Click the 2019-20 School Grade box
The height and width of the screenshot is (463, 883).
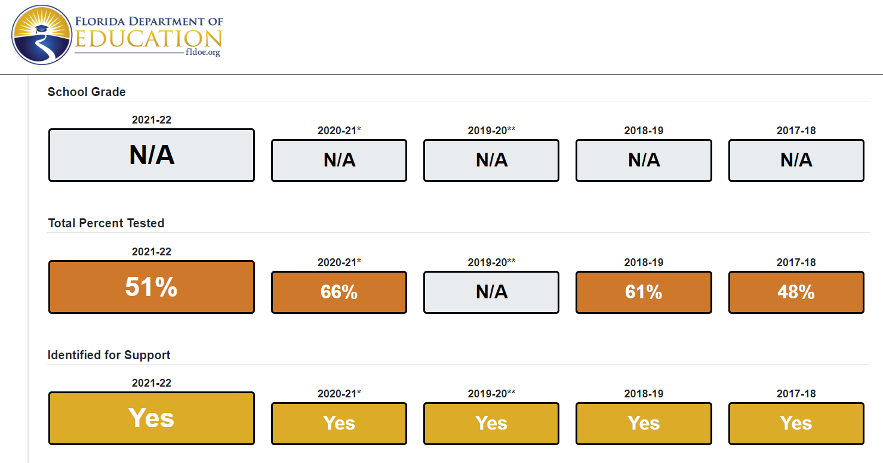491,160
